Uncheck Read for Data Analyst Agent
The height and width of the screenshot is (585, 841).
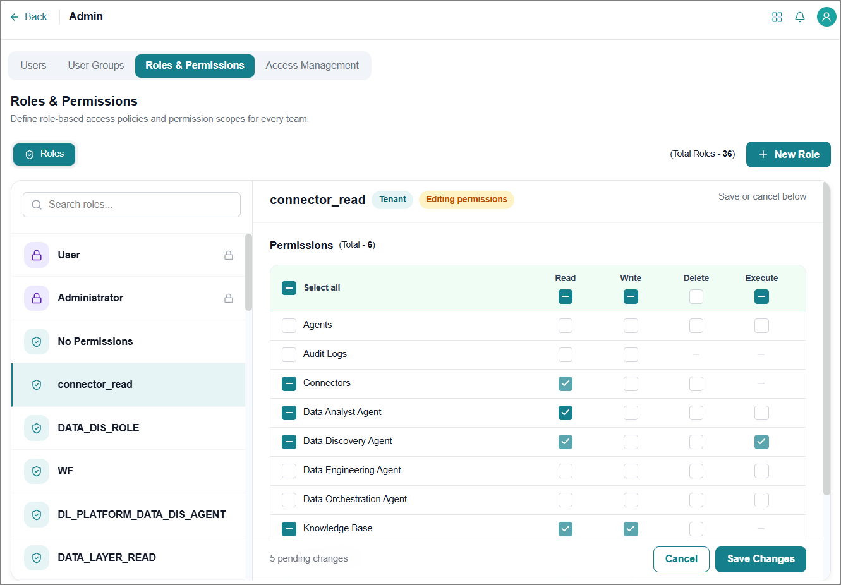coord(566,413)
